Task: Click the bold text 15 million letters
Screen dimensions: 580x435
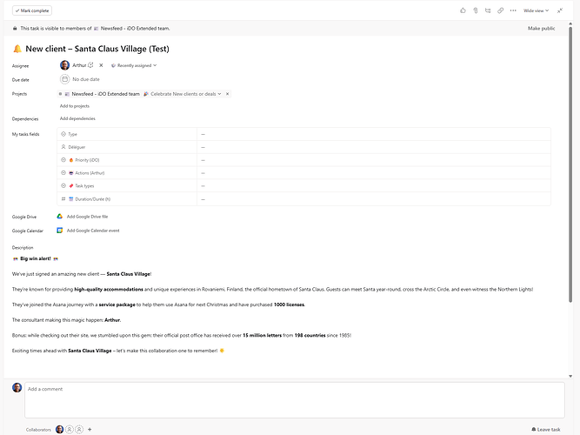Action: [x=262, y=336]
